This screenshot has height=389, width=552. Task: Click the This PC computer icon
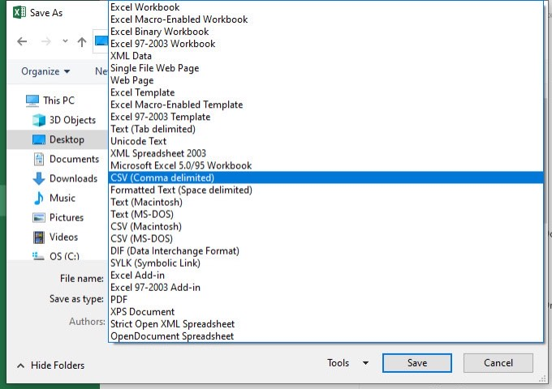(x=32, y=100)
